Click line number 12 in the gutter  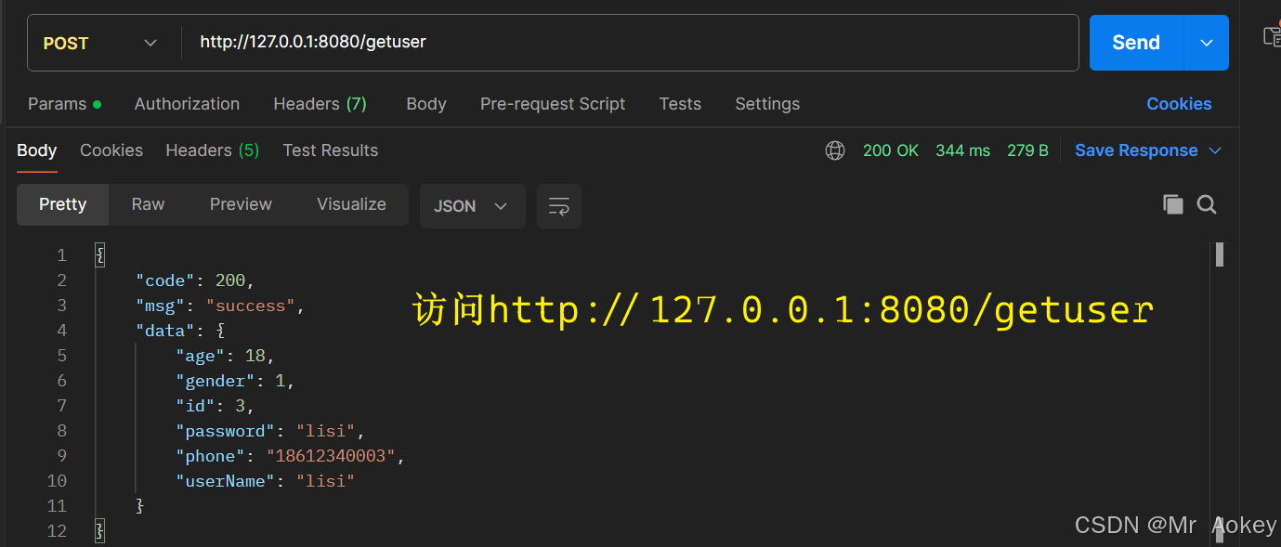[x=57, y=531]
